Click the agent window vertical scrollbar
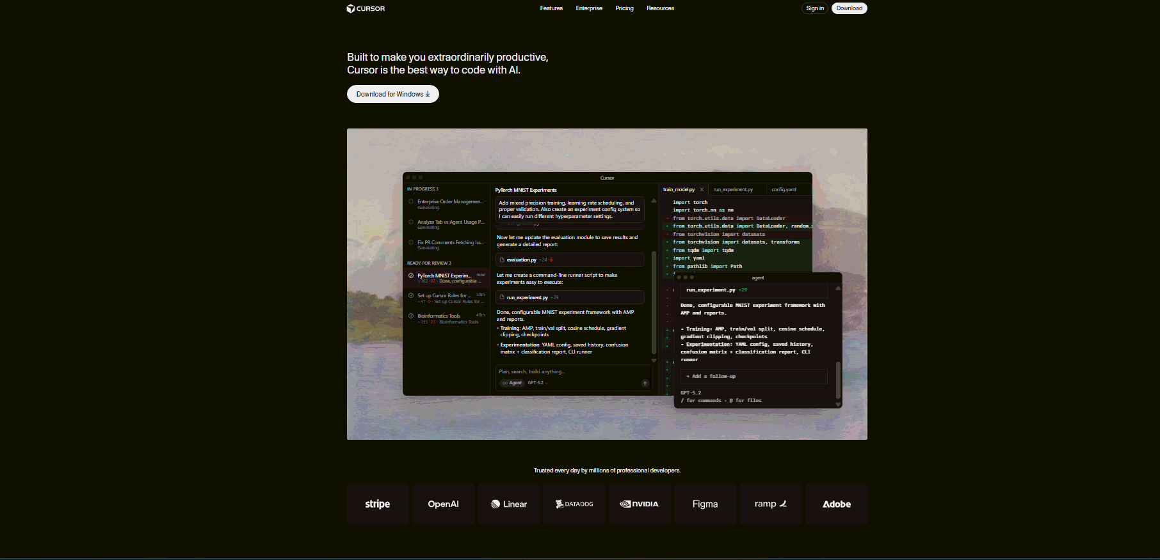Screen dimensions: 1160x560 pyautogui.click(x=838, y=380)
